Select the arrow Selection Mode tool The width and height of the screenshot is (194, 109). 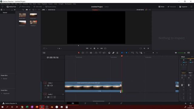(x=79, y=53)
